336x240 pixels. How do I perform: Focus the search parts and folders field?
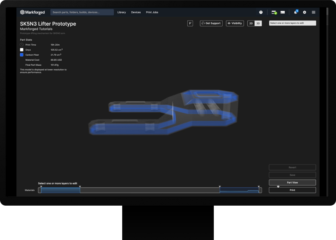click(82, 12)
